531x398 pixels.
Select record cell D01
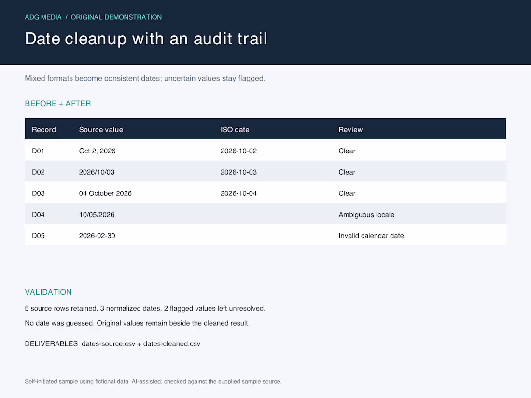[x=38, y=151]
